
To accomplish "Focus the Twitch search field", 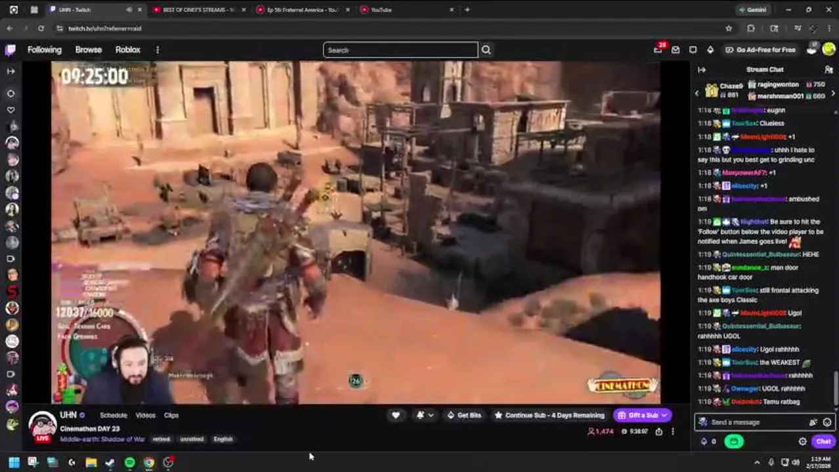I will (400, 50).
